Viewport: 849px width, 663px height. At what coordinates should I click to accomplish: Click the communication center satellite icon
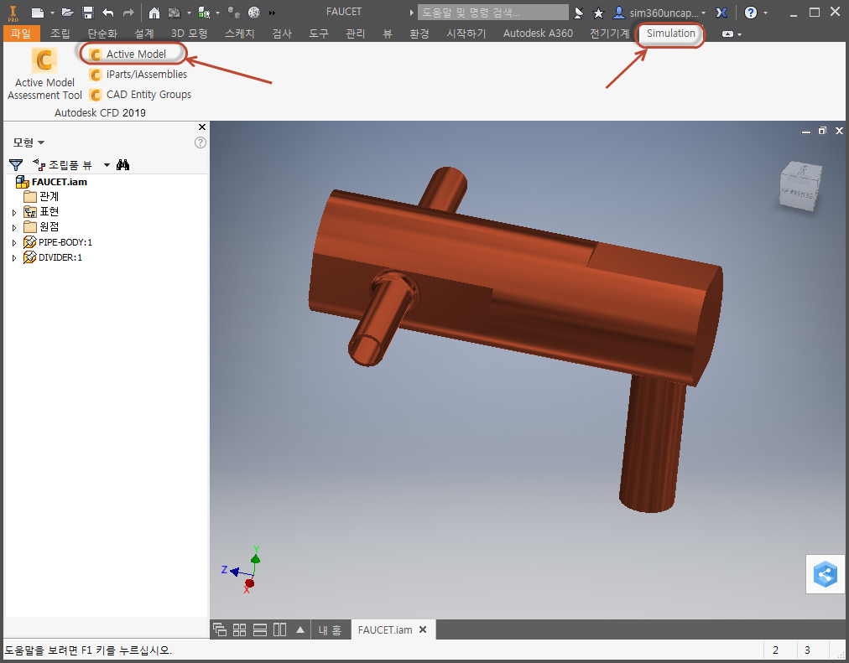579,13
